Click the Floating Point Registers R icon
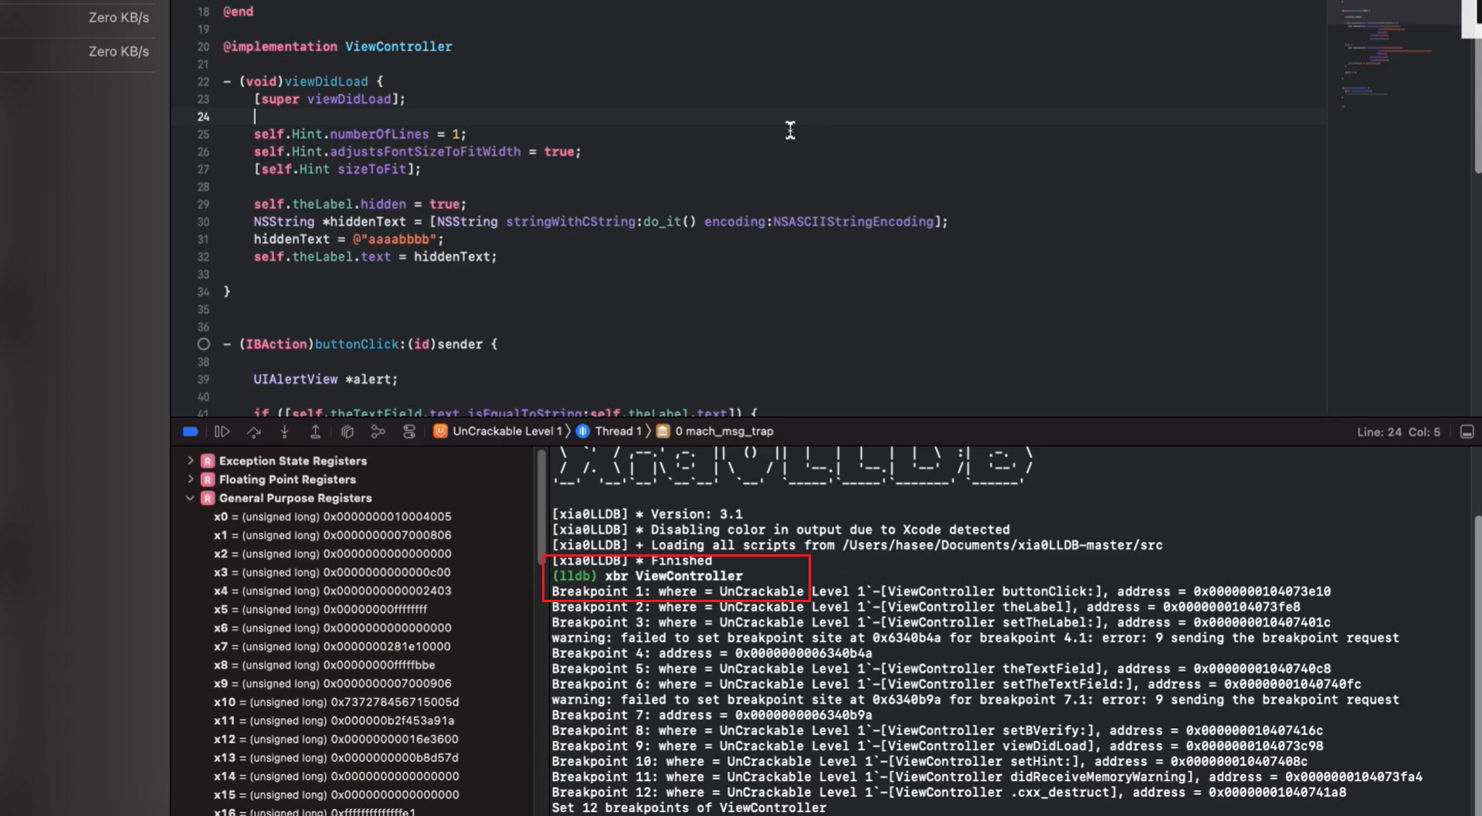The image size is (1482, 816). [x=207, y=479]
